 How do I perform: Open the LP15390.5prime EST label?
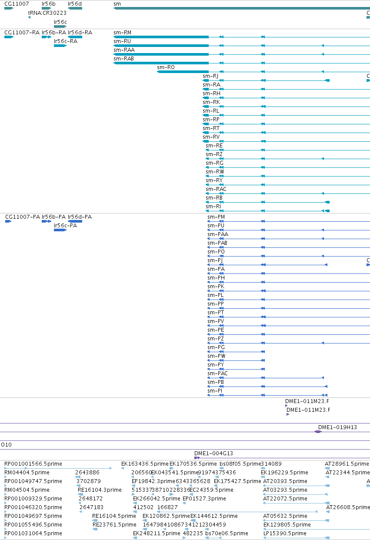(285, 533)
